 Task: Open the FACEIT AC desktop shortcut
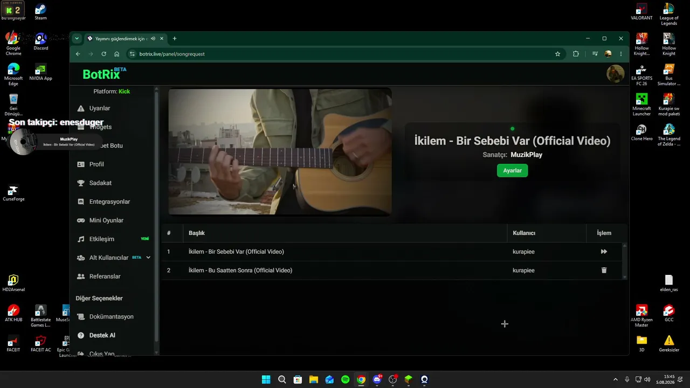tap(40, 344)
